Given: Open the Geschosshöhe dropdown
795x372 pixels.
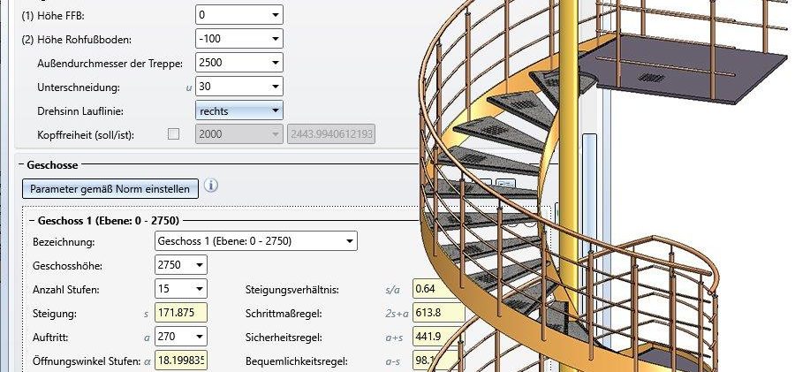Looking at the screenshot, I should point(201,265).
